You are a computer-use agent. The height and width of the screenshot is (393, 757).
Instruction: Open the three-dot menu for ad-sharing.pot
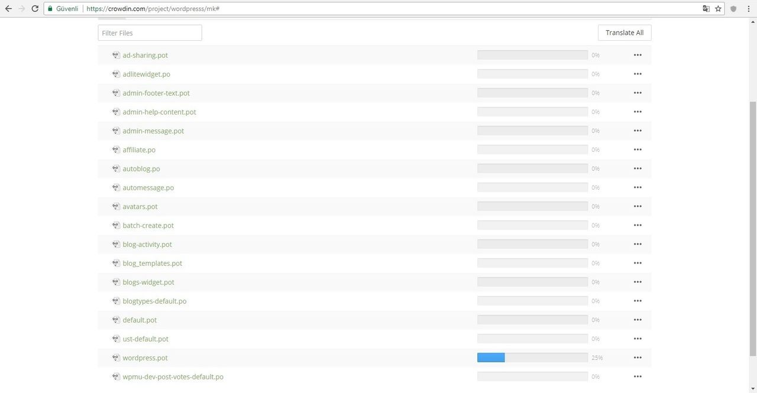click(x=638, y=55)
